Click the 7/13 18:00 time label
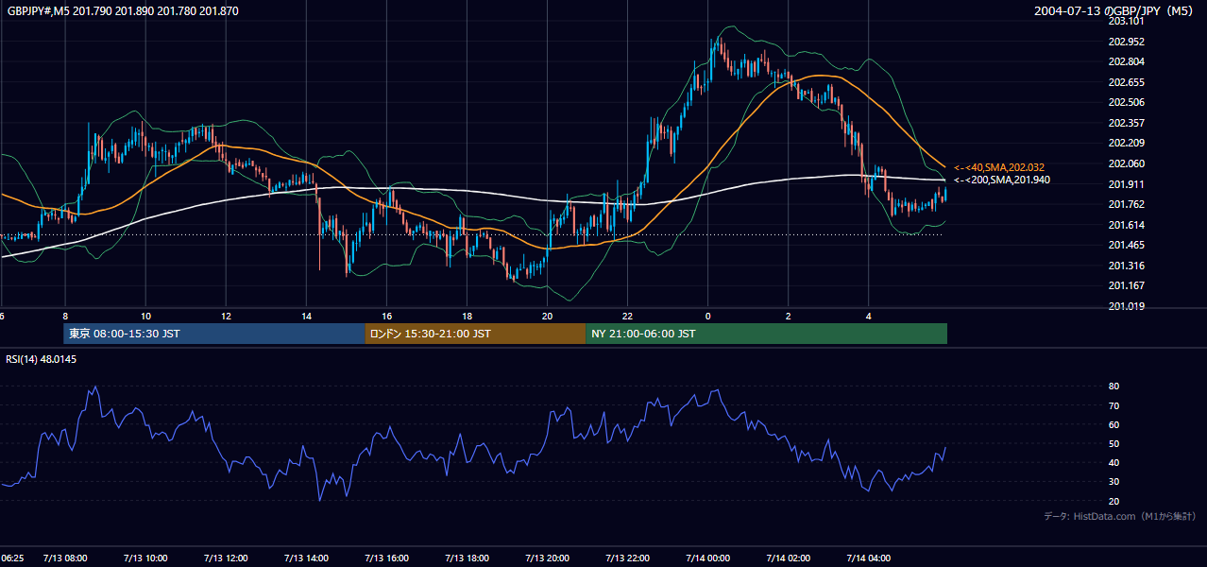Screen dimensions: 1207x567 pos(467,558)
